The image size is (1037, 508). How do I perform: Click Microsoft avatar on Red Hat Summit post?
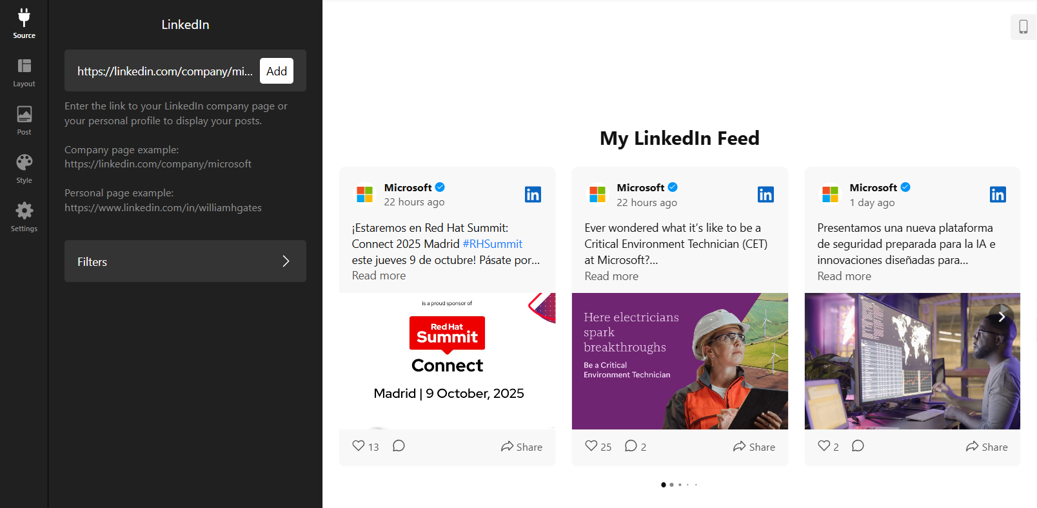pyautogui.click(x=365, y=194)
